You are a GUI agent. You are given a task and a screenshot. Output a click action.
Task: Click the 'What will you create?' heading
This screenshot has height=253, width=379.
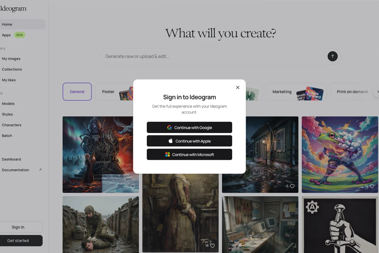coord(220,33)
